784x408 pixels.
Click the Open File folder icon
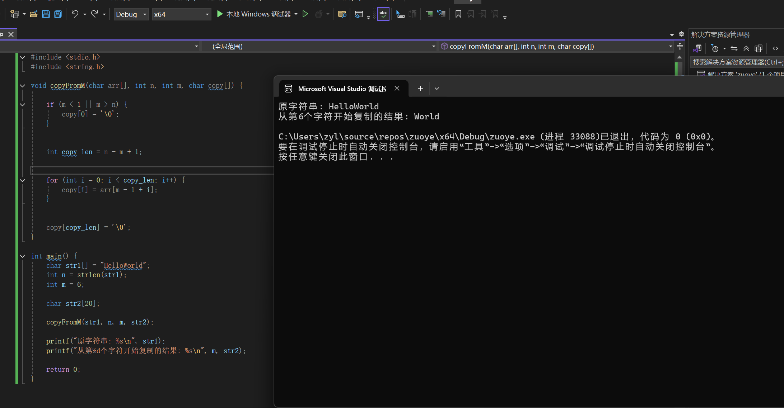[34, 14]
